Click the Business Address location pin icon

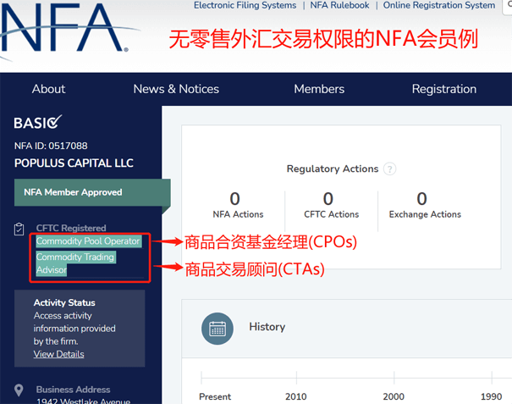pos(19,390)
